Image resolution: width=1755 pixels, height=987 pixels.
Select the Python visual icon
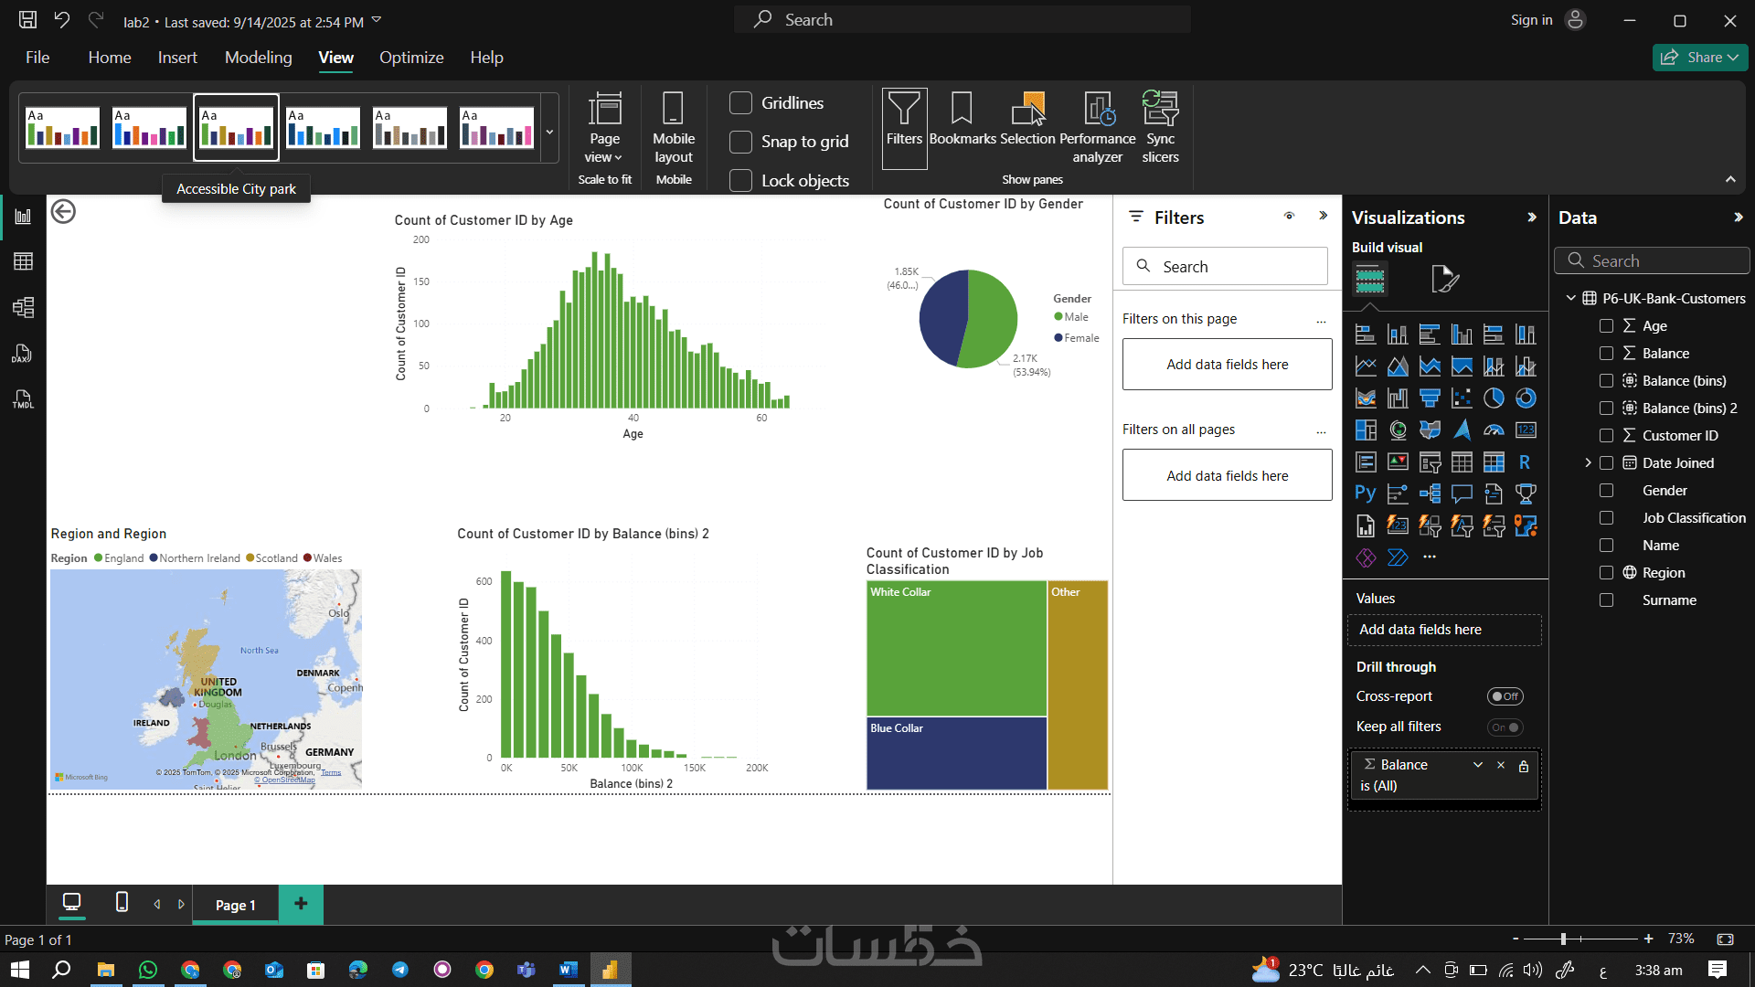(1366, 494)
